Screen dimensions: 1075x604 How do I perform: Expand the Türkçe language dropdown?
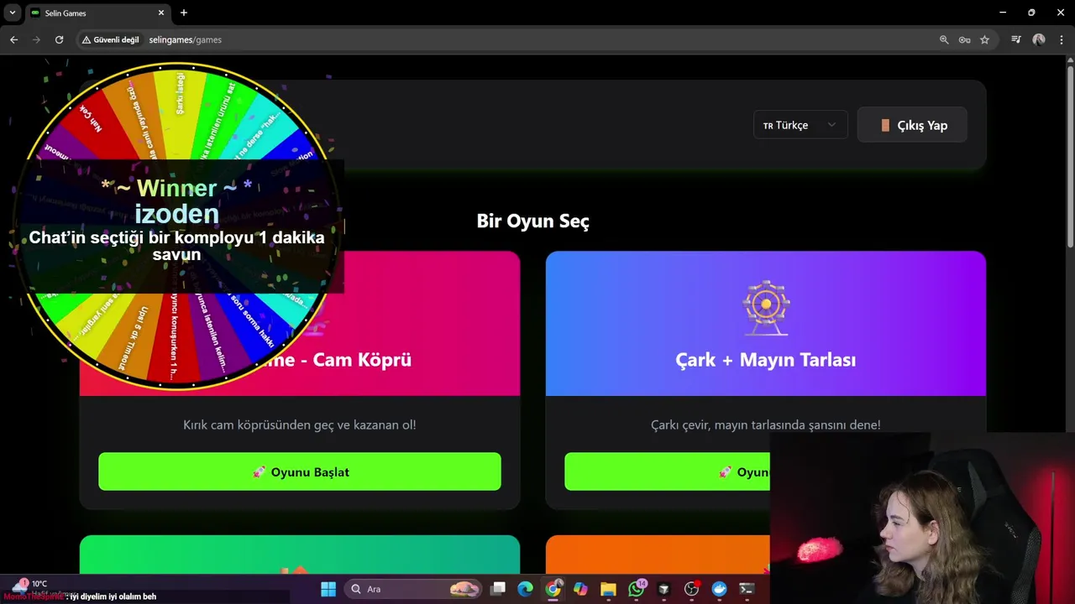[800, 125]
